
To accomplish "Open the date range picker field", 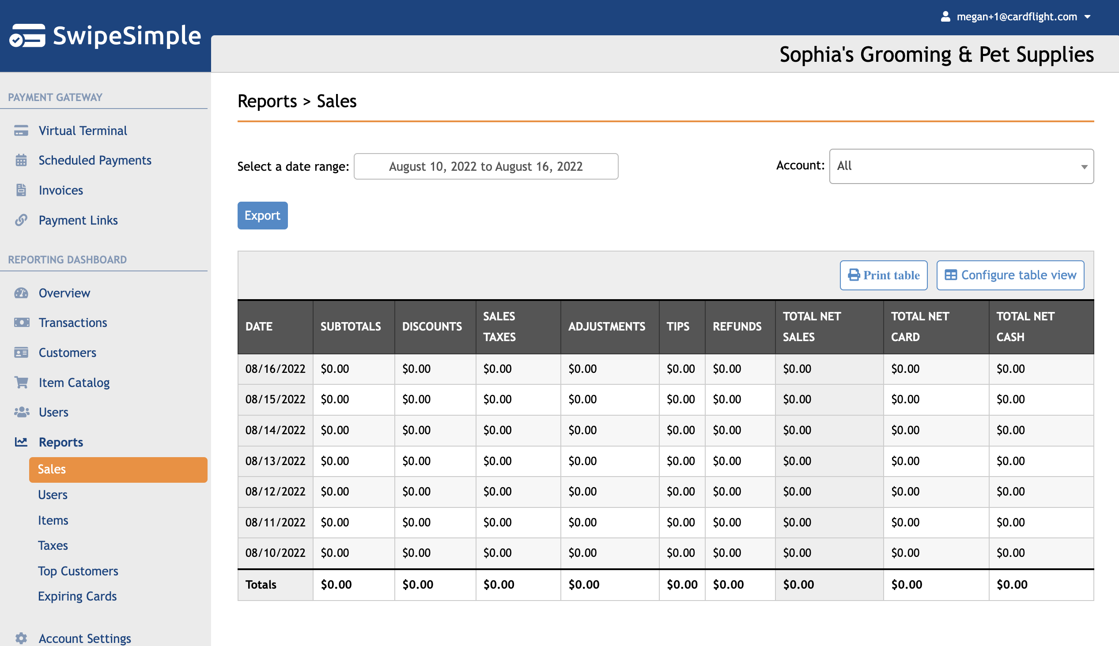I will 486,166.
